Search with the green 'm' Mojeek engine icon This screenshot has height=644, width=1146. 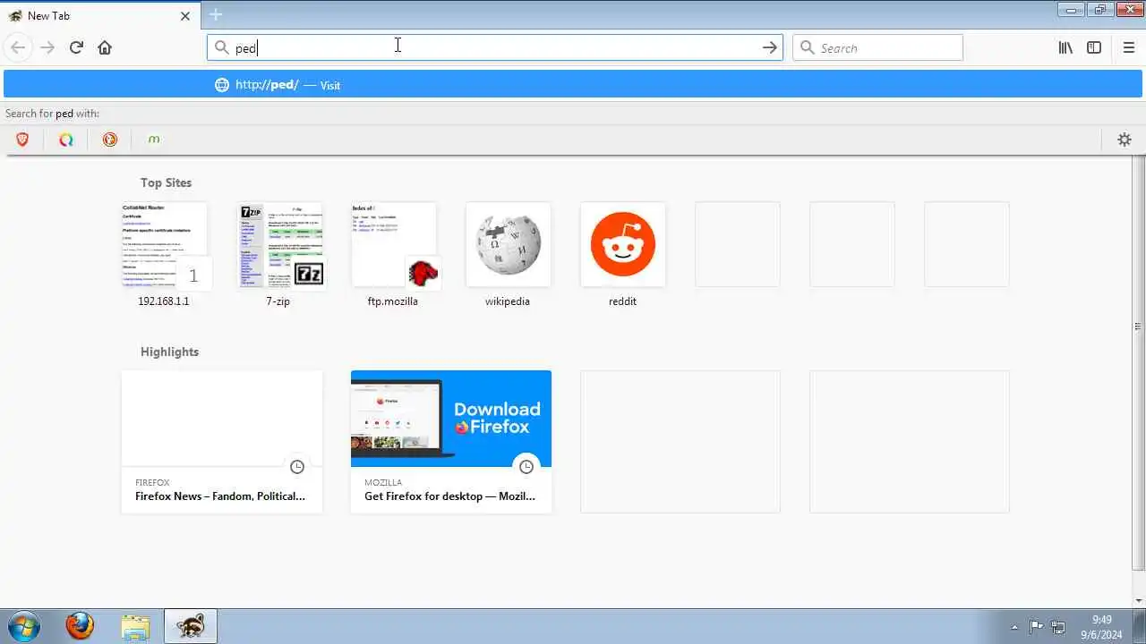pyautogui.click(x=154, y=140)
